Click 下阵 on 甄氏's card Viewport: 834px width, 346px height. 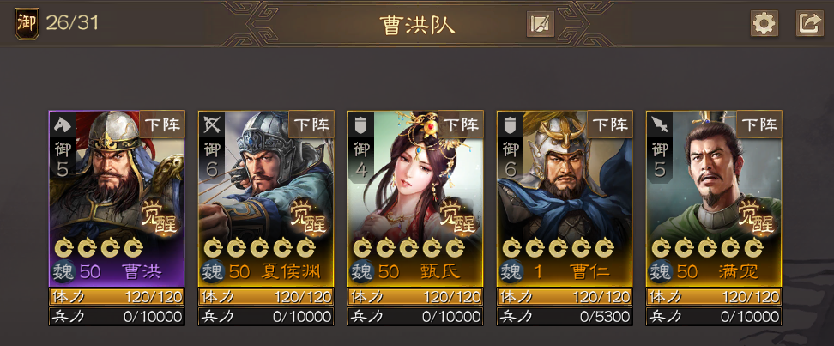click(x=461, y=124)
